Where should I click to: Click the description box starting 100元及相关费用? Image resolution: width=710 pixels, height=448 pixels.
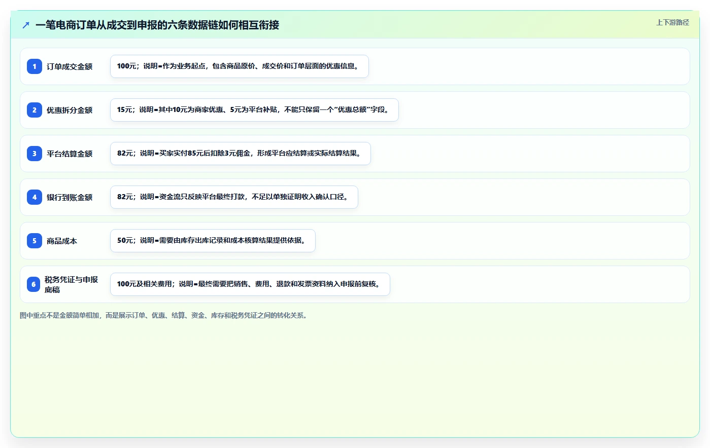tap(250, 284)
